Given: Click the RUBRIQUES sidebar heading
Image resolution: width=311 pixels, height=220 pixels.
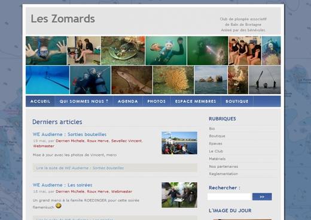Looking at the screenshot, I should [222, 119].
